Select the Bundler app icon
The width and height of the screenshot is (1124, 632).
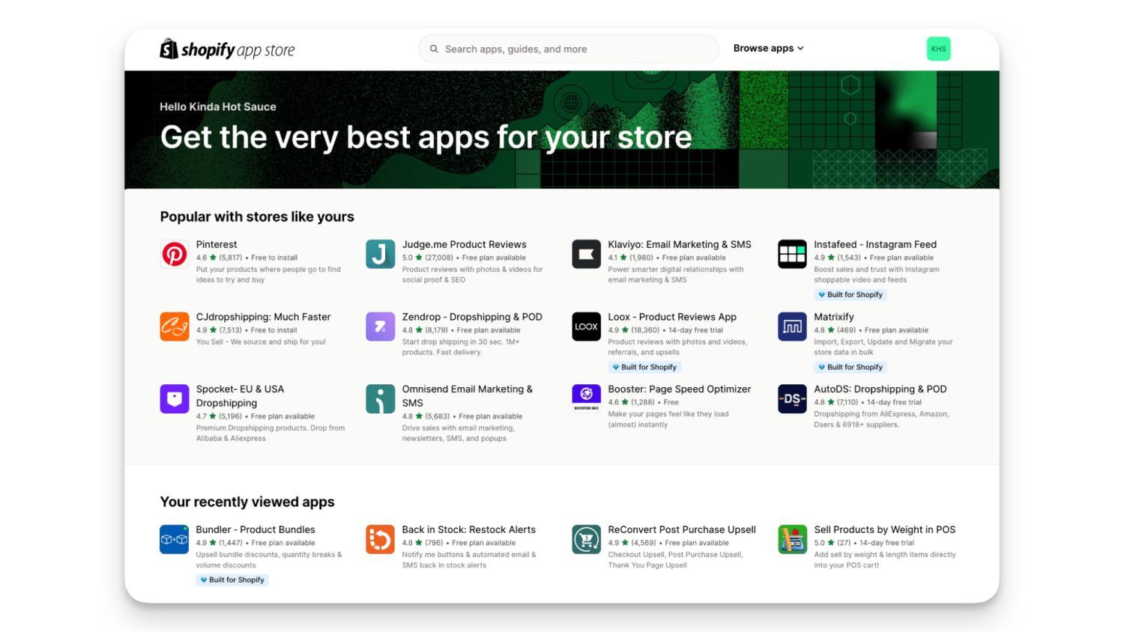[174, 539]
